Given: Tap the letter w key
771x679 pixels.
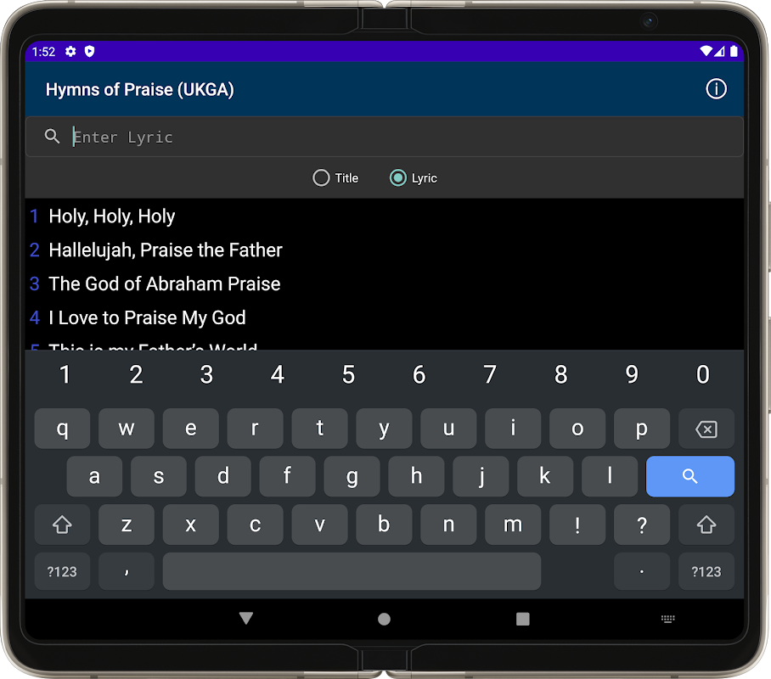Looking at the screenshot, I should (x=127, y=429).
